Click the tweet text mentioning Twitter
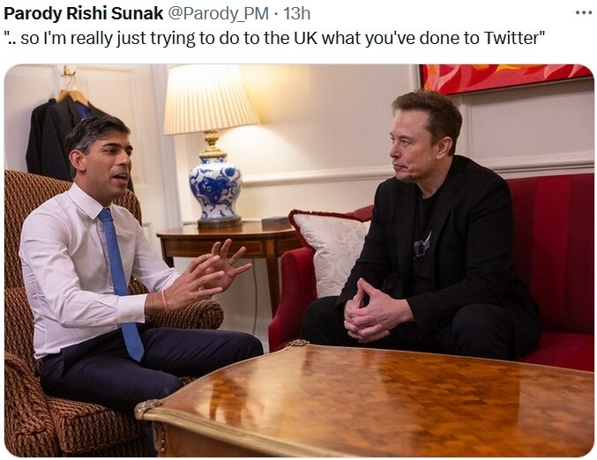Viewport: 597px width, 460px height. [x=274, y=38]
